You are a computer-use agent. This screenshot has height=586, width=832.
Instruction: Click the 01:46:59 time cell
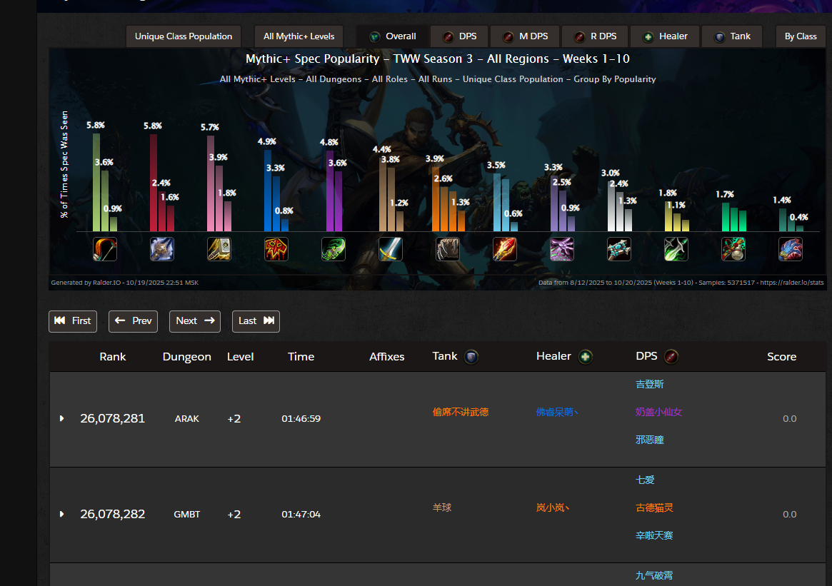coord(301,419)
